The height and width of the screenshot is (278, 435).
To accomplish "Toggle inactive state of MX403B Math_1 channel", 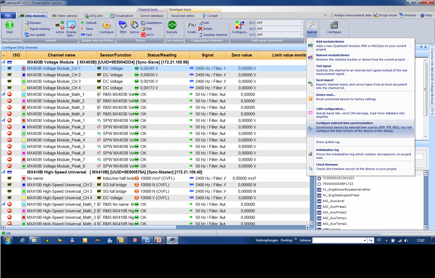I will tap(10, 94).
